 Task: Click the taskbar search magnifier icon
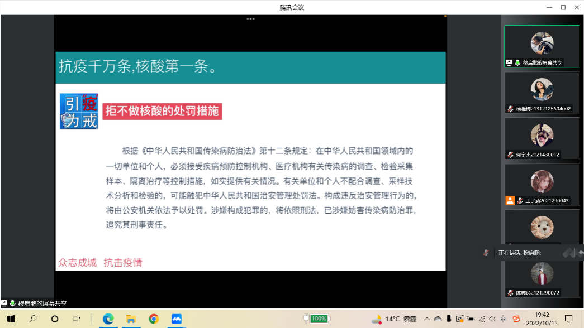[x=33, y=319]
